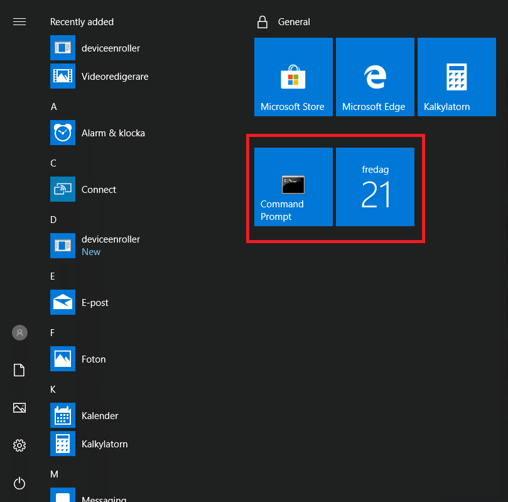This screenshot has width=508, height=502.
Task: Open the Pictures folder icon in the left rail
Action: pyautogui.click(x=19, y=408)
